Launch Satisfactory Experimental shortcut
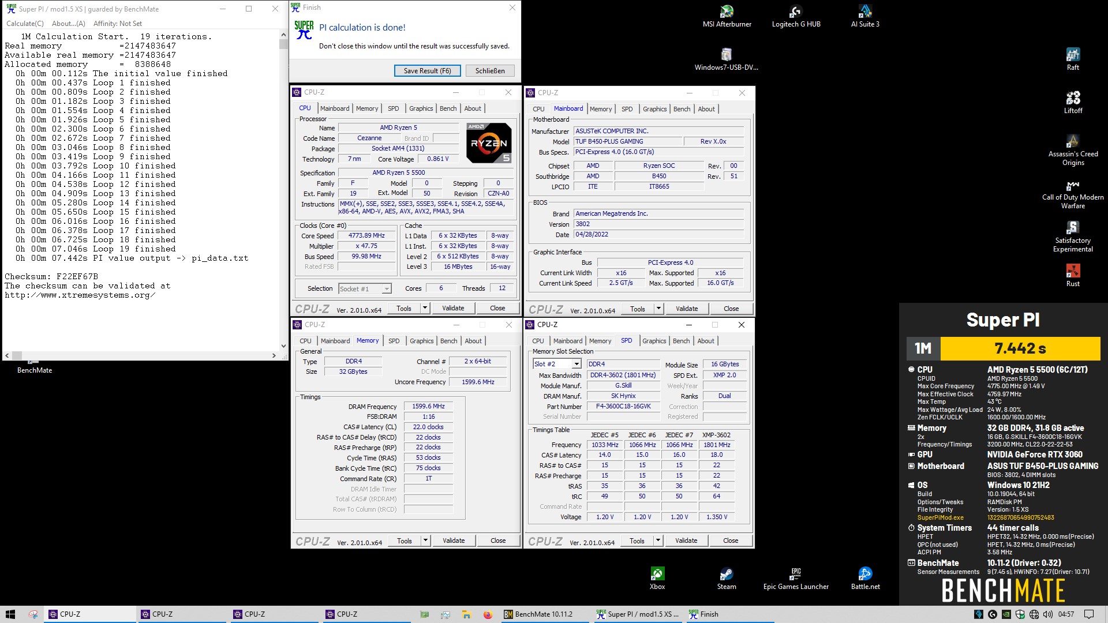Viewport: 1108px width, 623px height. [x=1073, y=237]
